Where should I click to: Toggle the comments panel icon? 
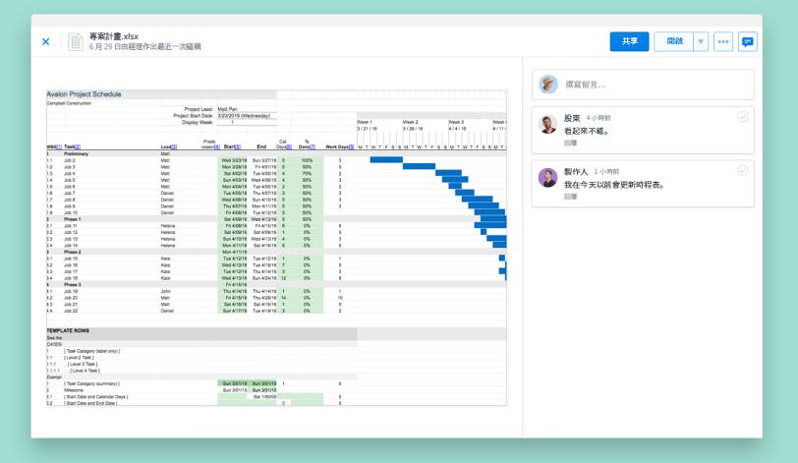tap(748, 41)
